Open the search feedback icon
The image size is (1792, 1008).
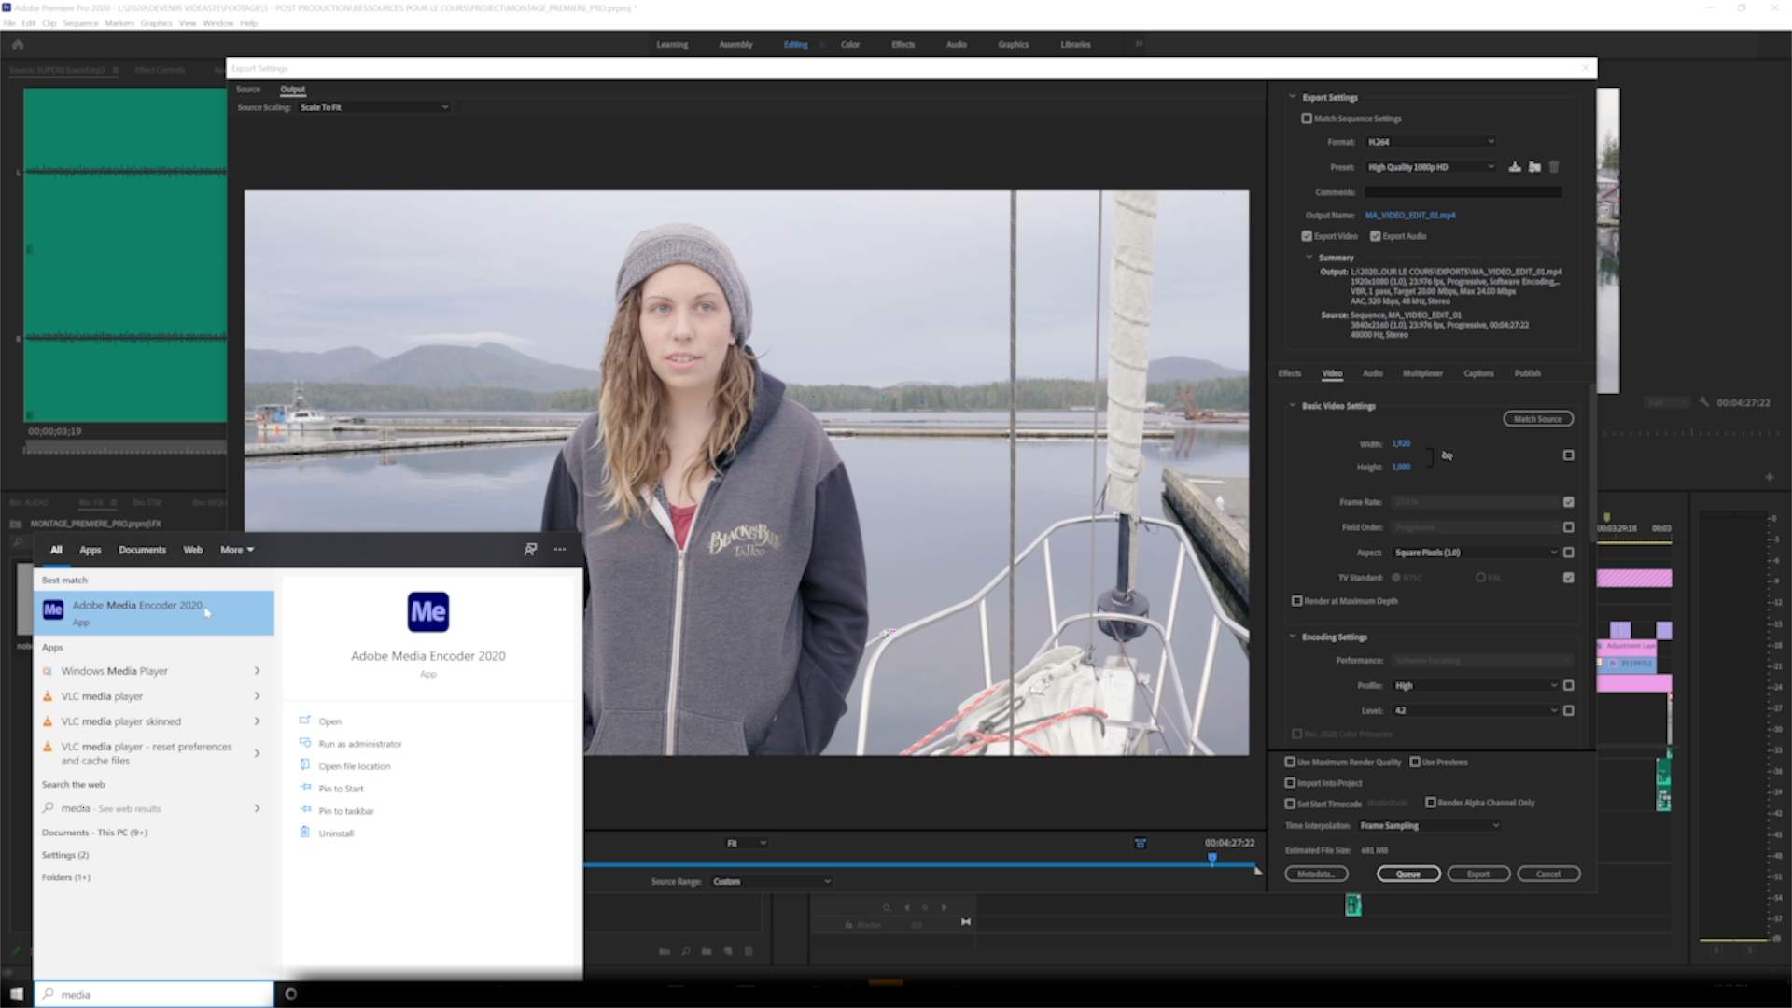point(530,550)
